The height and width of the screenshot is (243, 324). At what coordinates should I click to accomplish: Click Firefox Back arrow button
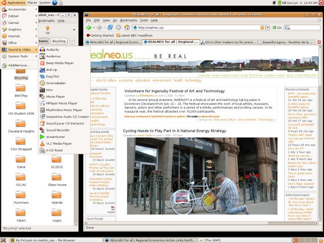click(89, 27)
